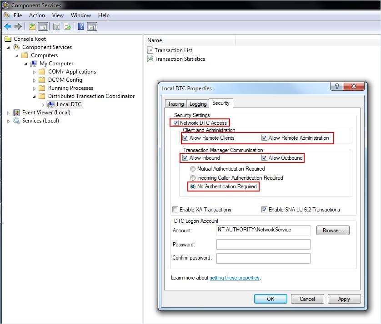Click the Properties toolbar icon
This screenshot has height=324, width=381.
click(x=57, y=26)
